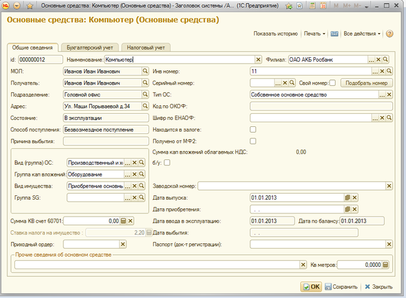Click the help question mark icon
This screenshot has width=406, height=298.
tap(390, 33)
